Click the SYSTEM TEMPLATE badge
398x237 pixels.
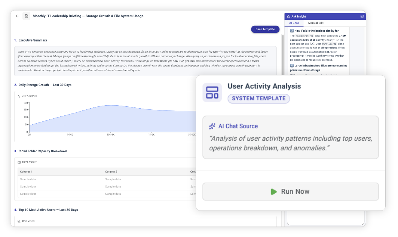click(258, 99)
